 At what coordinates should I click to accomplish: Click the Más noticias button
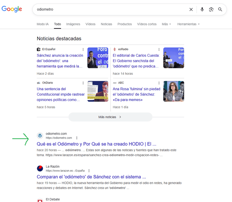coord(110,117)
